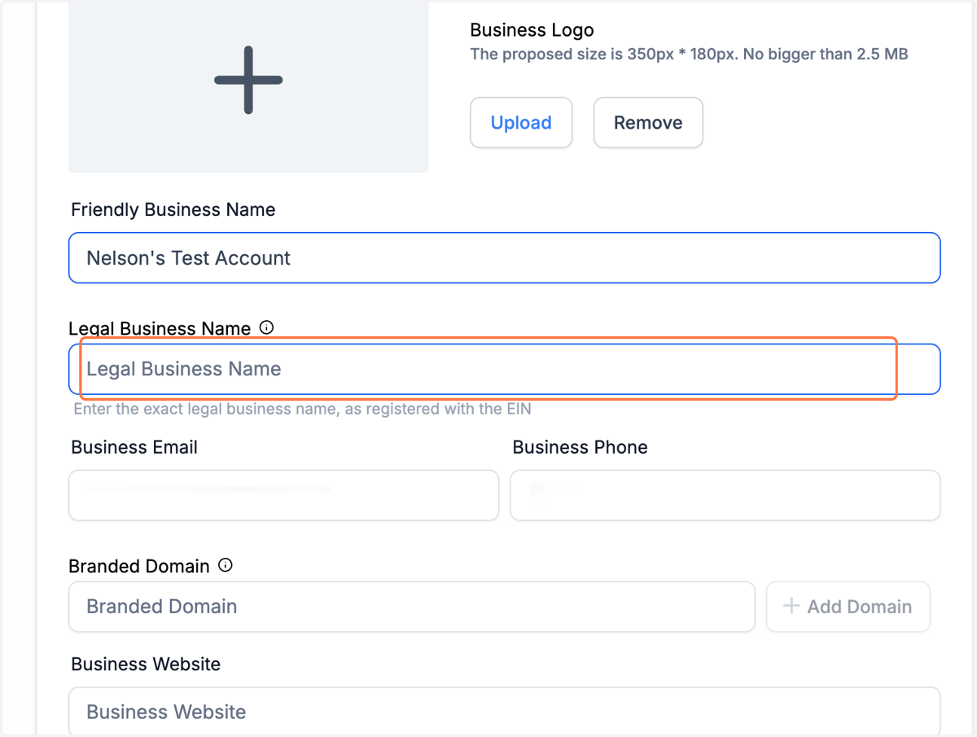Click the Friendly Business Name field
This screenshot has height=737, width=977.
tap(505, 258)
